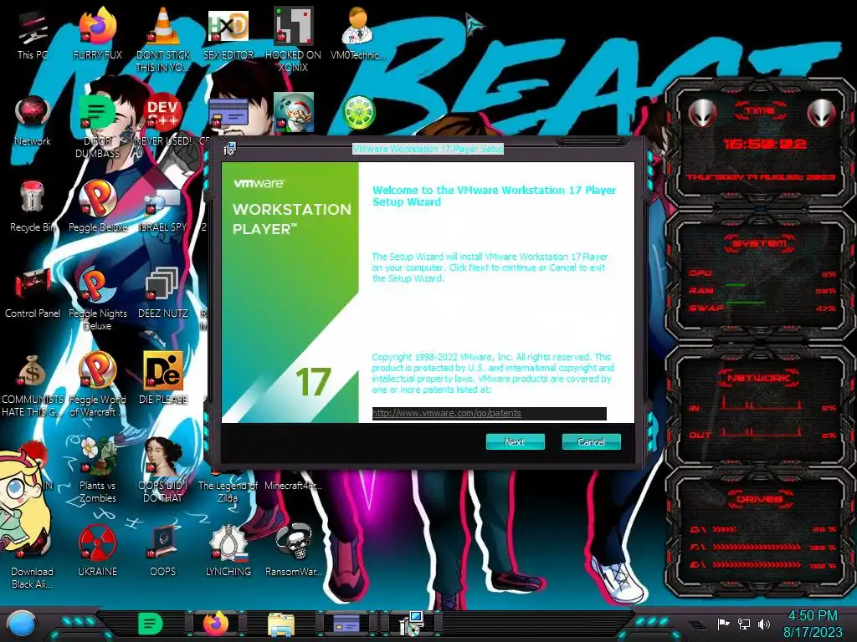Select the Plants vs Zombies shortcut
Screen dimensions: 857x642
(97, 470)
